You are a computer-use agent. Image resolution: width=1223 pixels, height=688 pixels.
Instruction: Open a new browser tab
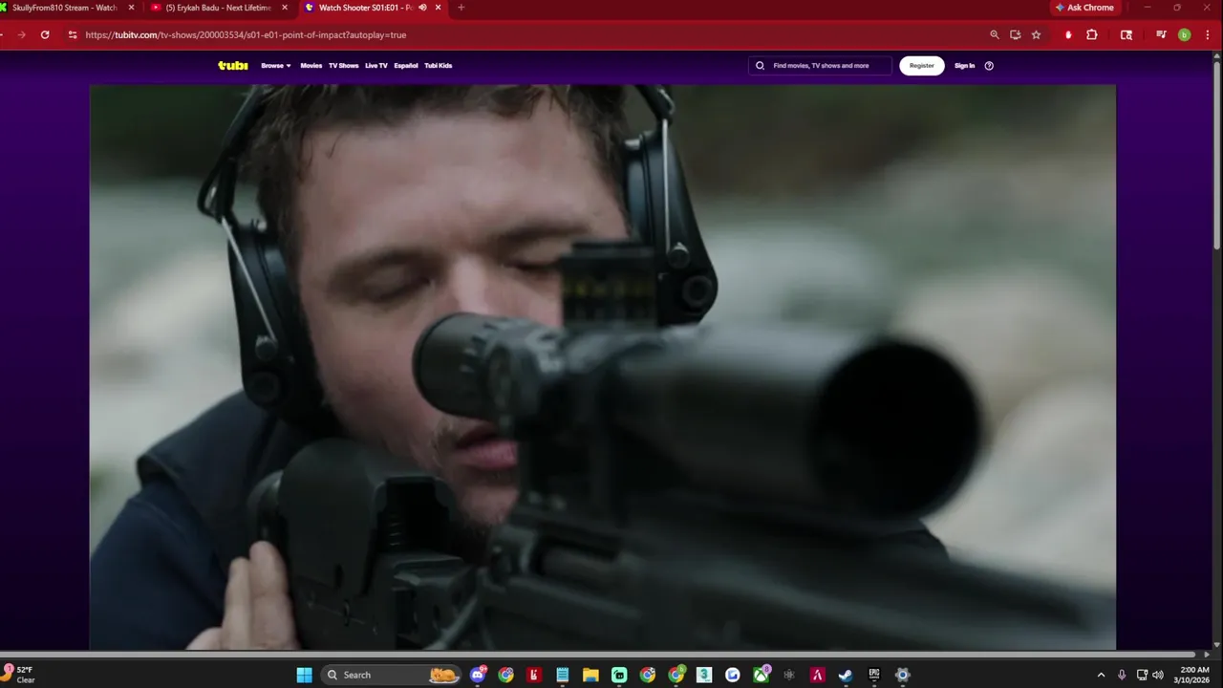point(461,8)
